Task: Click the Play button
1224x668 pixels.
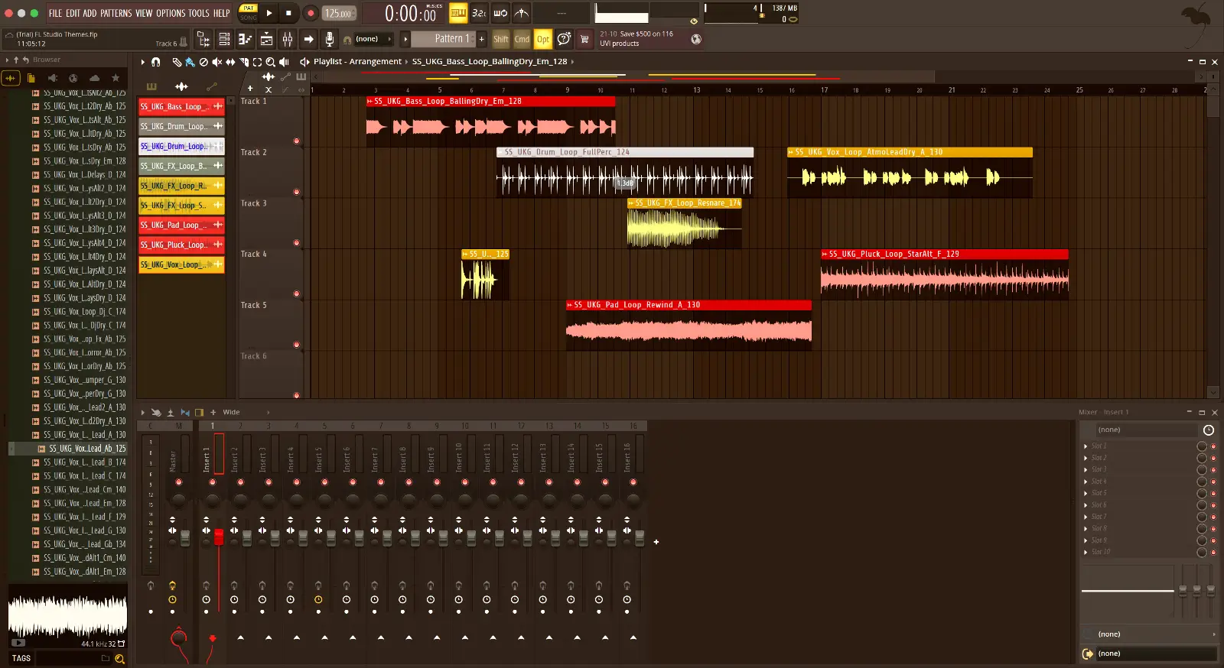Action: tap(269, 13)
